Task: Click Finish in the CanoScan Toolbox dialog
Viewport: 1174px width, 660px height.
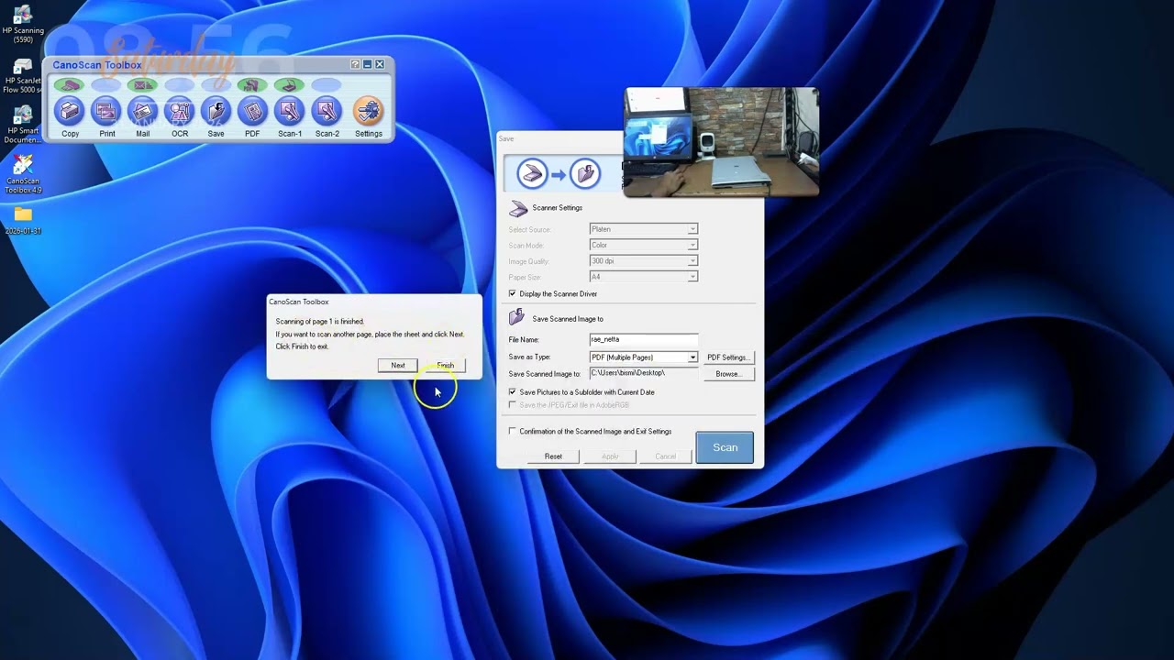Action: [445, 366]
